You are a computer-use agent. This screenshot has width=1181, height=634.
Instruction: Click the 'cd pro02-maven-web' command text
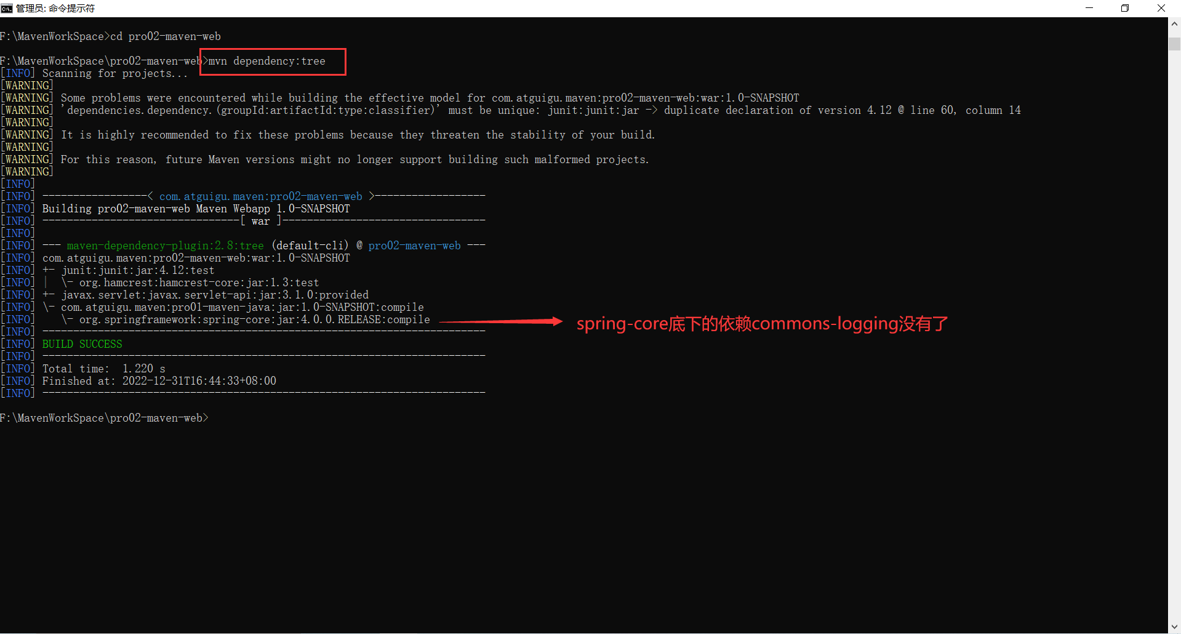pyautogui.click(x=166, y=36)
